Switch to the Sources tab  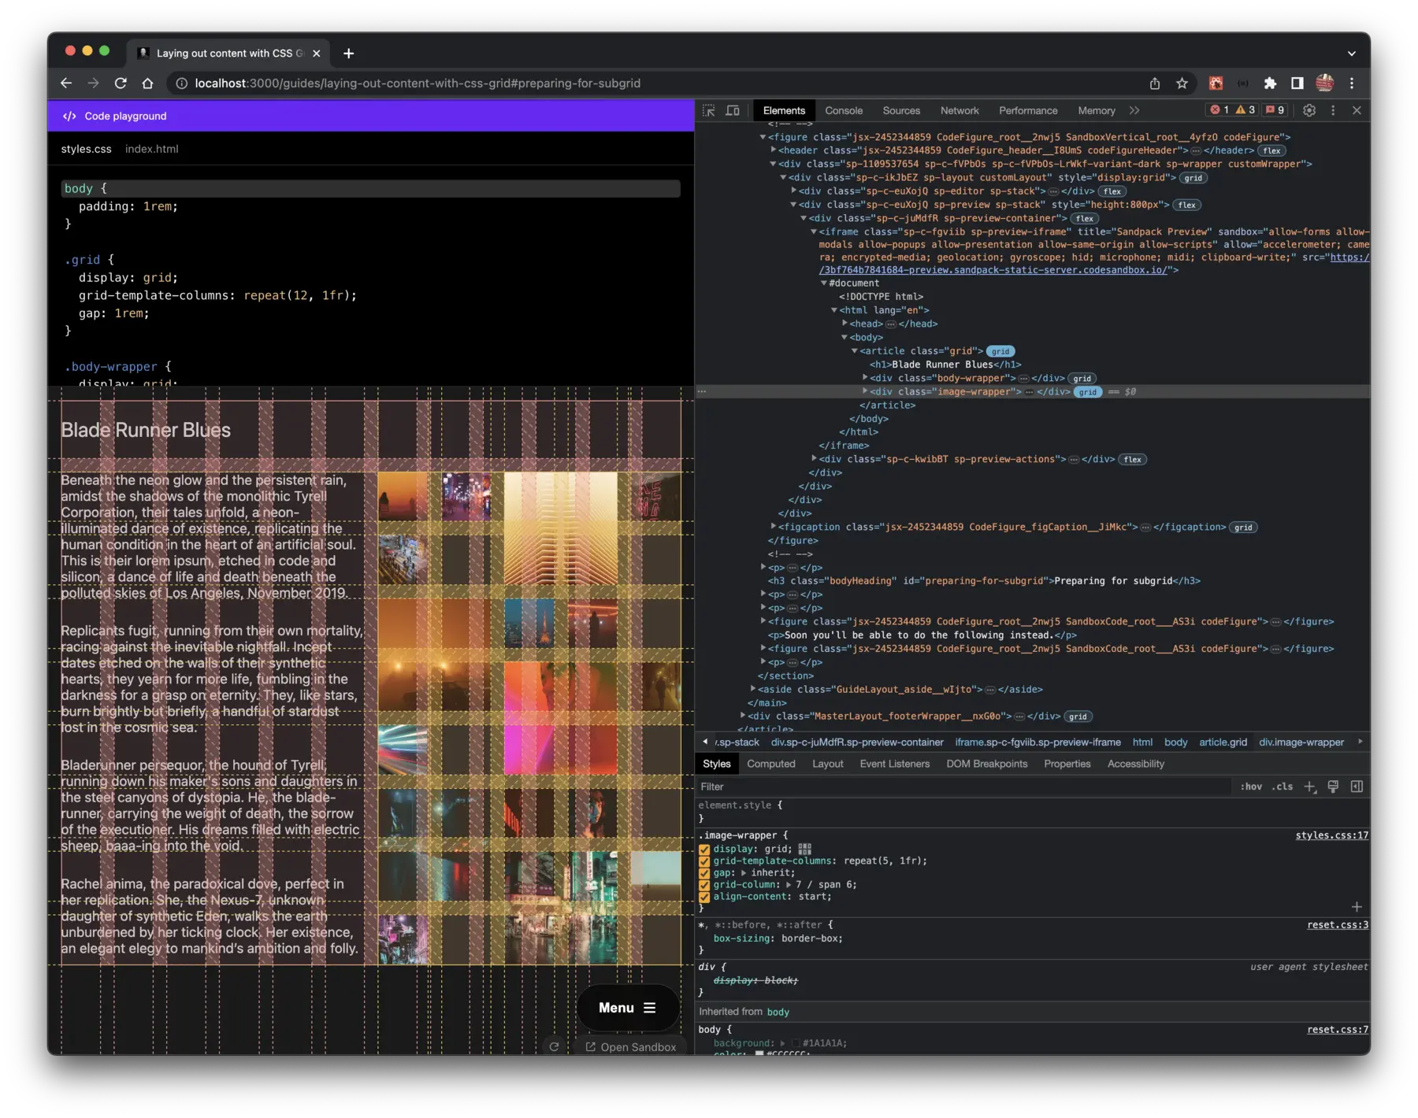pyautogui.click(x=901, y=110)
